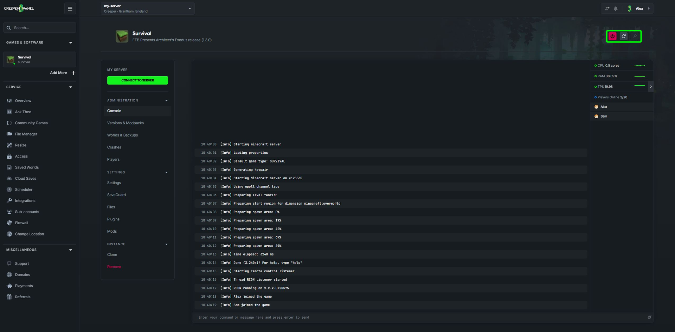Open Versions & Modpacks
Screen dimensions: 675x332
pos(126,123)
